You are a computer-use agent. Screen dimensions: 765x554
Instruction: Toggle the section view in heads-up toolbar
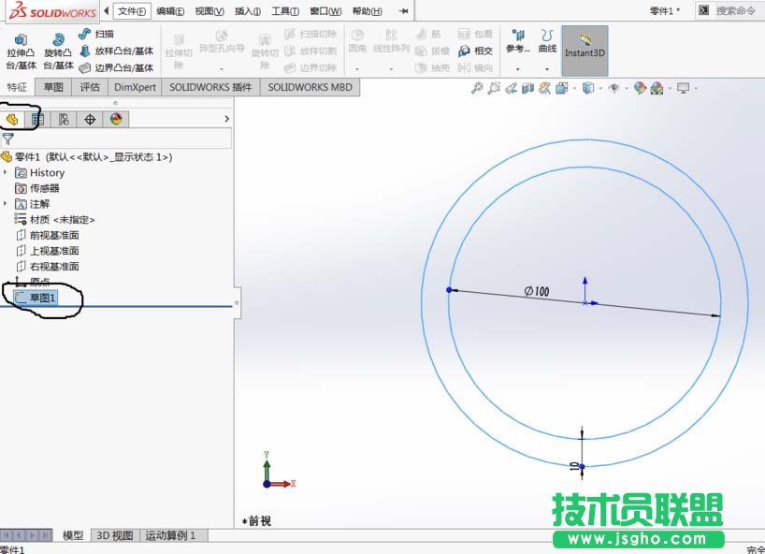(x=527, y=87)
